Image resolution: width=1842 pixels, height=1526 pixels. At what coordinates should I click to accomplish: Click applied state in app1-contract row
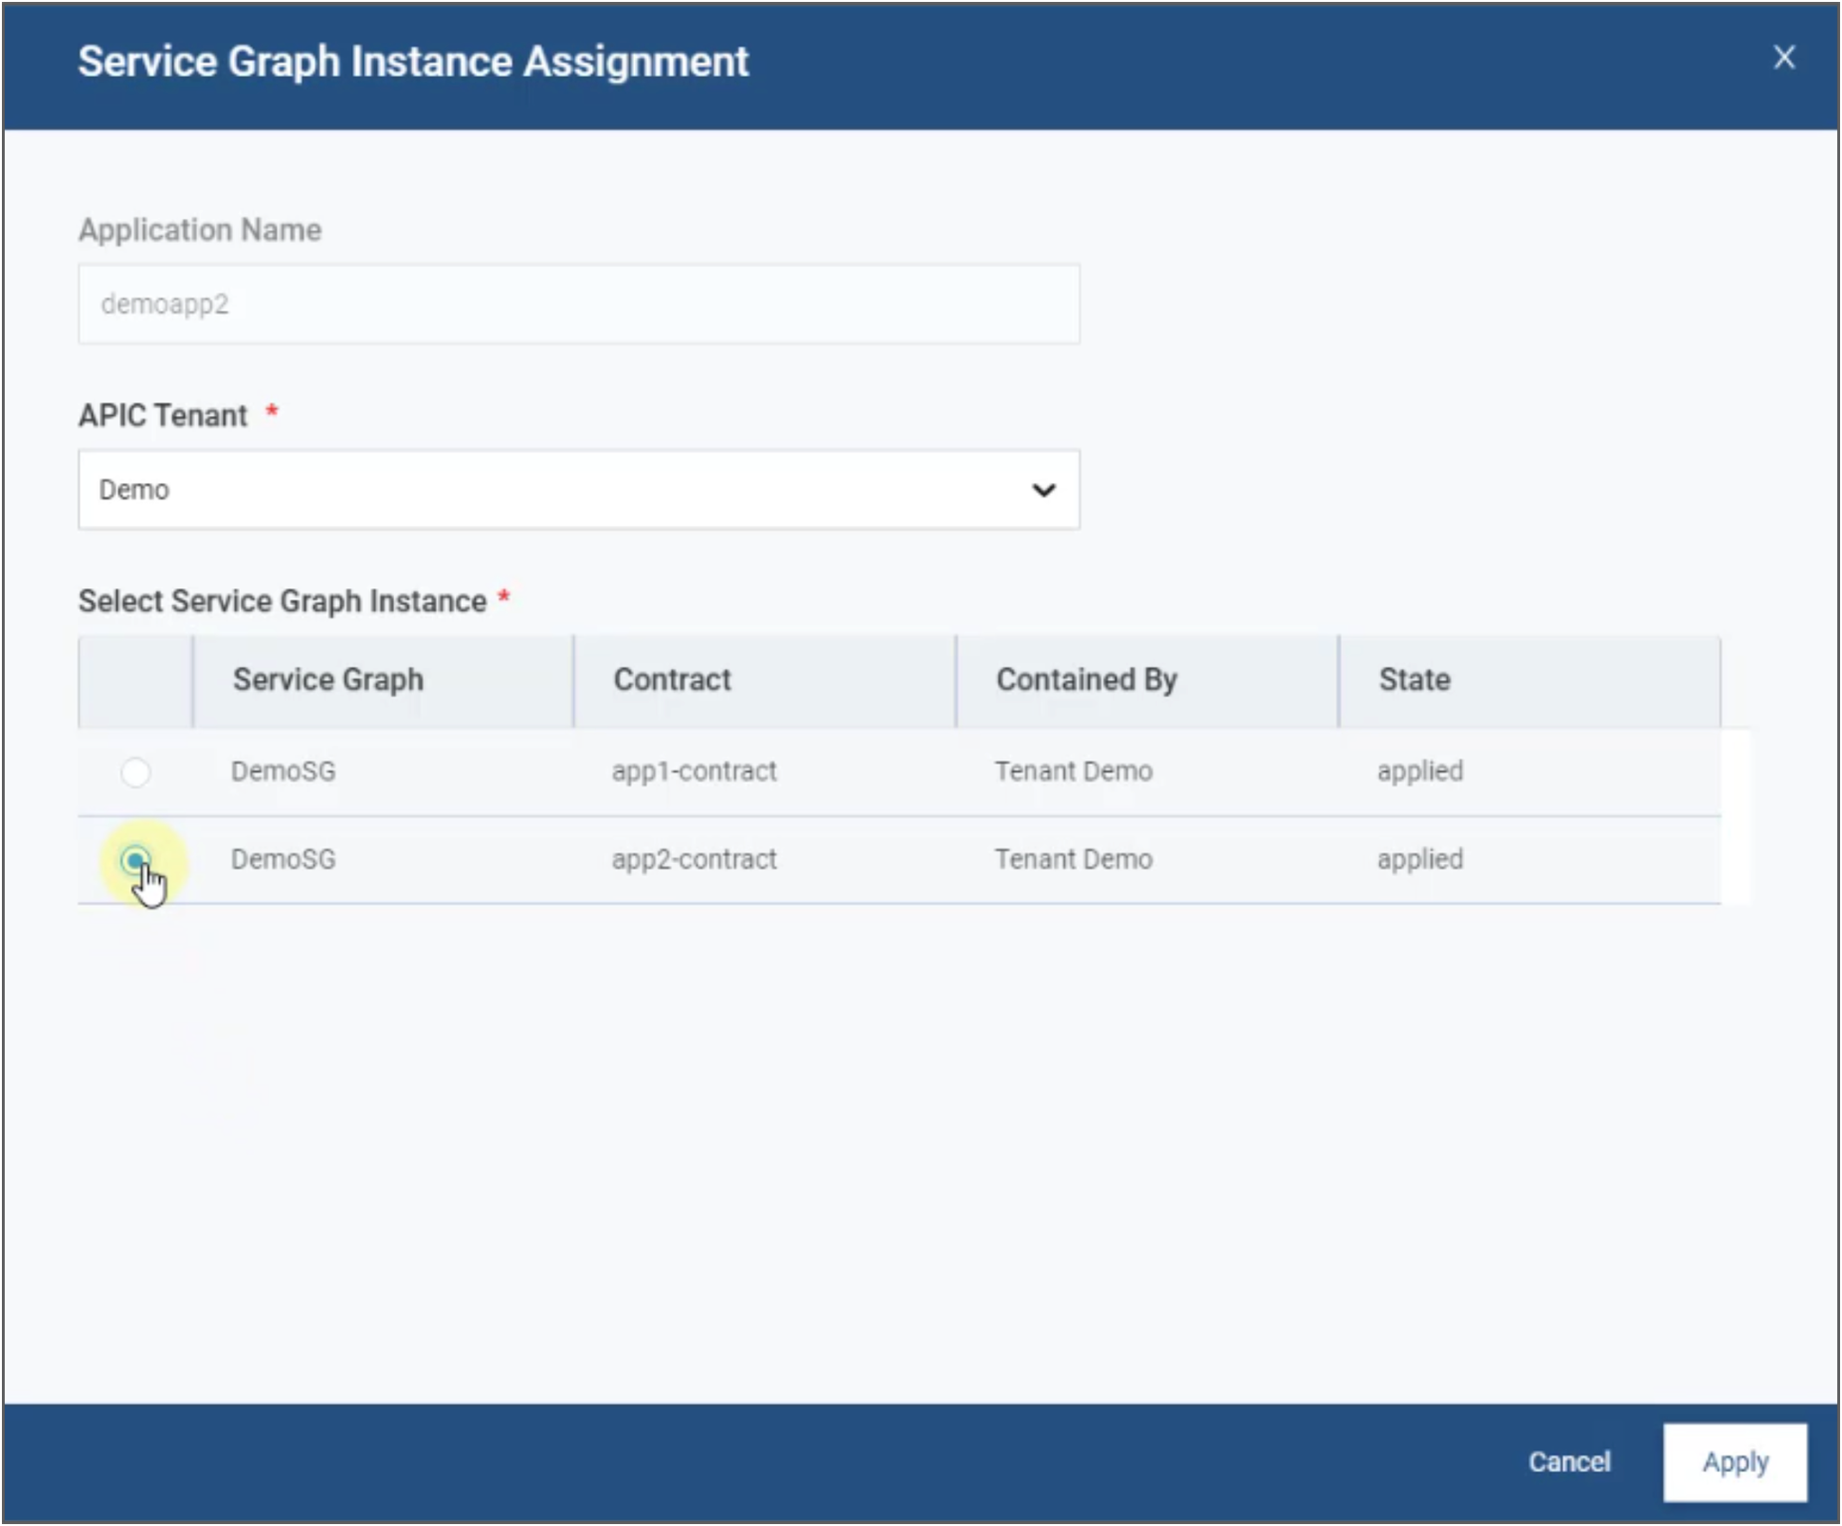(x=1420, y=772)
